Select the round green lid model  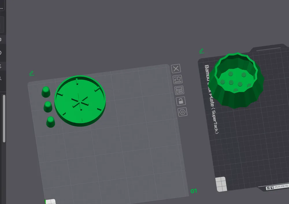(x=80, y=101)
